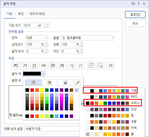Choose red swatch in top palette row

pos(32,90)
